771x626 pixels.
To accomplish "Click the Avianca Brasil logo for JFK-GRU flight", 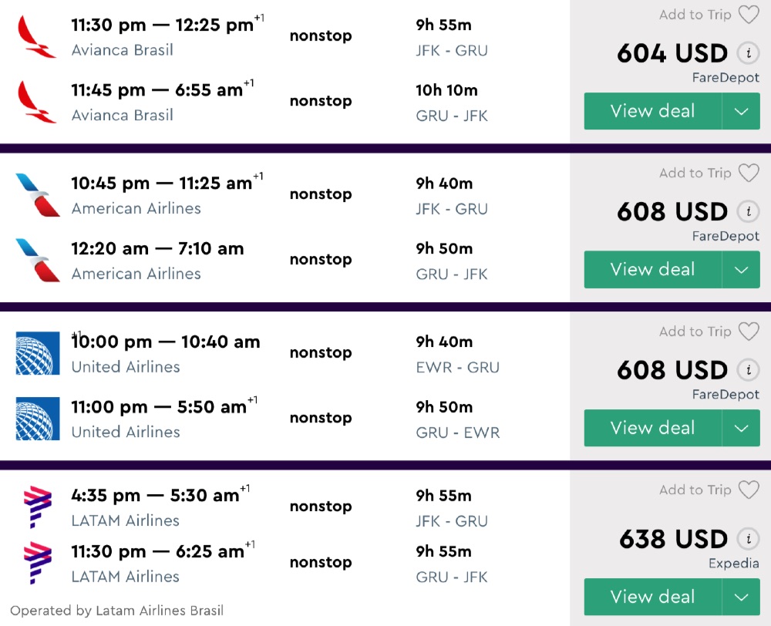I will coord(37,37).
